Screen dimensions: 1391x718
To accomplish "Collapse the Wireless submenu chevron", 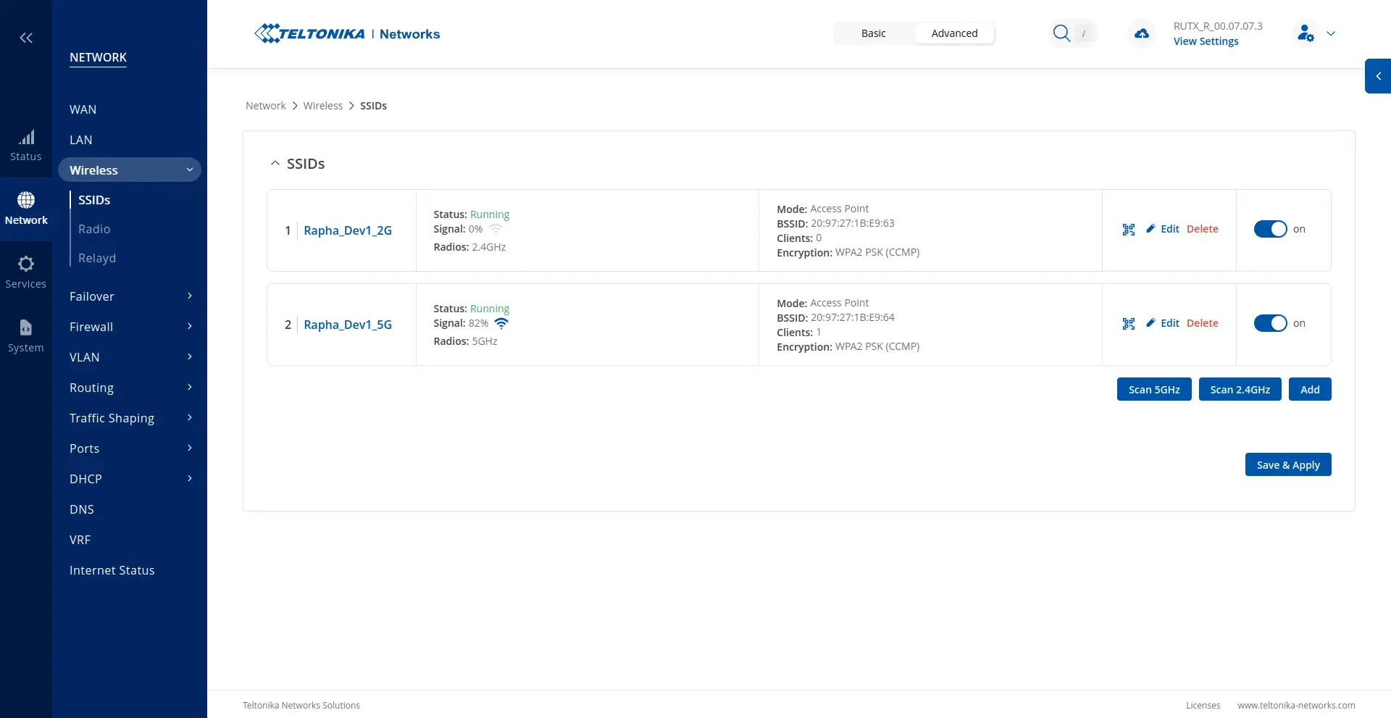I will pyautogui.click(x=189, y=169).
